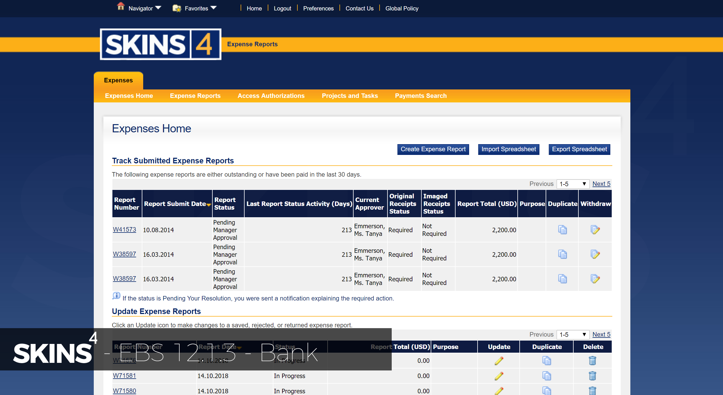Image resolution: width=723 pixels, height=395 pixels.
Task: Click the Duplicate icon for W71576
Action: pyautogui.click(x=546, y=361)
